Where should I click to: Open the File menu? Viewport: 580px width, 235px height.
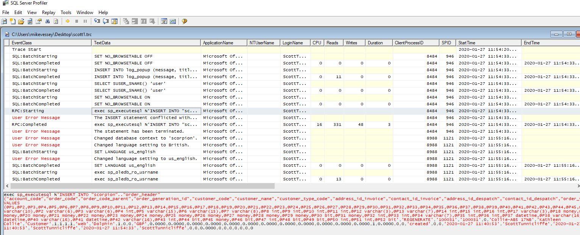pyautogui.click(x=6, y=13)
